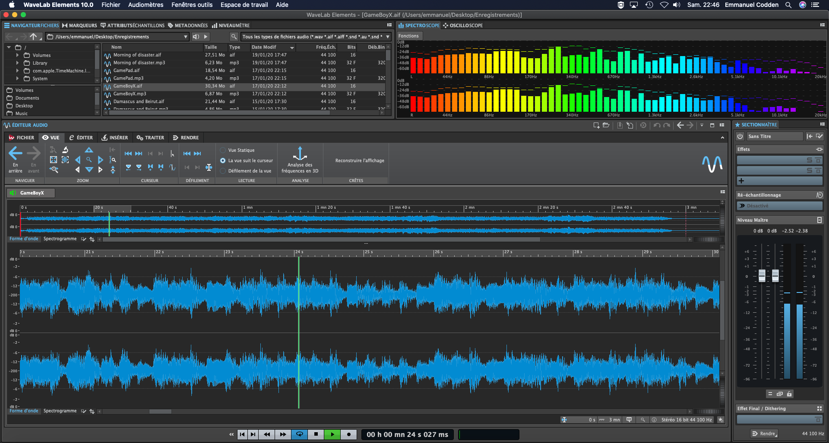Select GamePad.aif in the file list
The width and height of the screenshot is (829, 443).
[x=127, y=70]
